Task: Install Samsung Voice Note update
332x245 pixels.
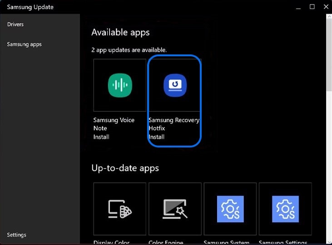Action: click(x=101, y=137)
